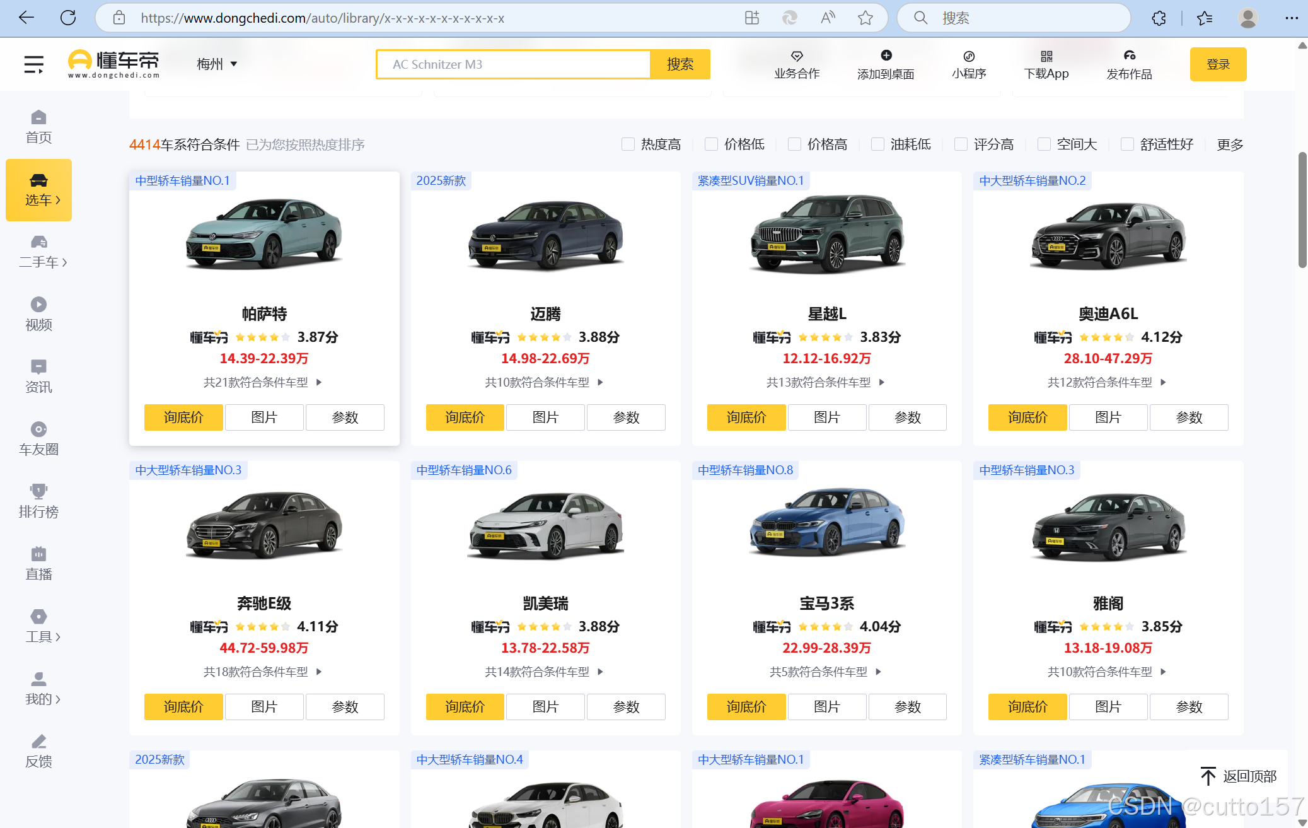Viewport: 1308px width, 828px height.
Task: Select 选车 in the left sidebar
Action: [39, 190]
